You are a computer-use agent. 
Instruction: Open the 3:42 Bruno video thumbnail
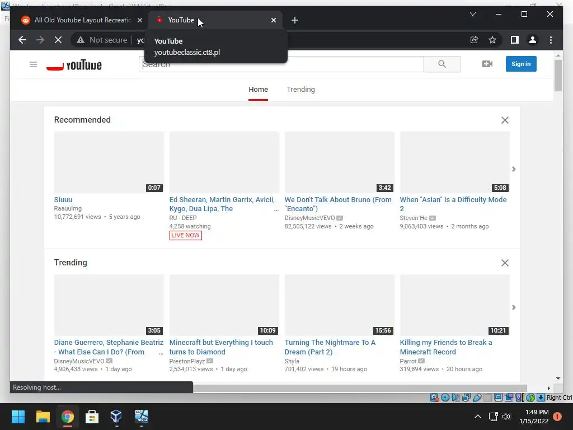click(340, 162)
